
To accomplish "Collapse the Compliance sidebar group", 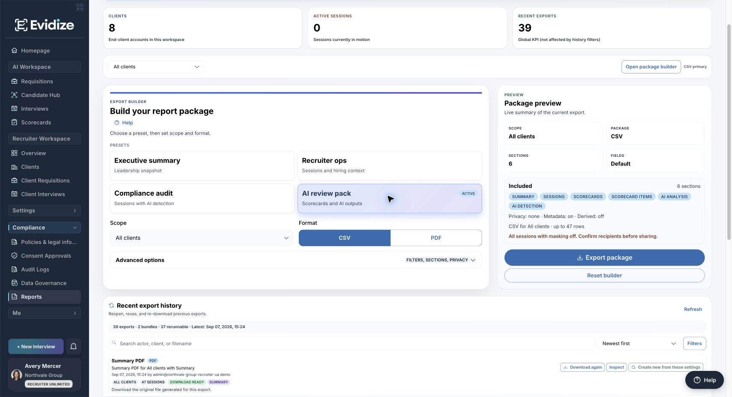I will click(x=45, y=227).
